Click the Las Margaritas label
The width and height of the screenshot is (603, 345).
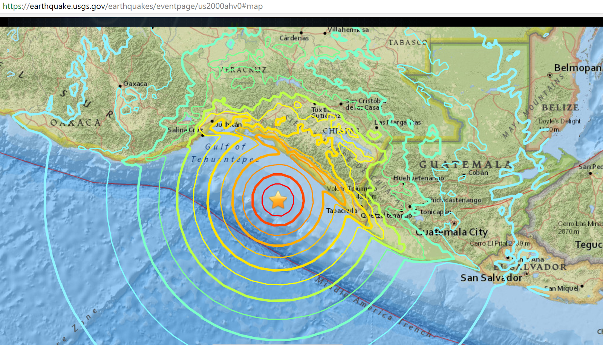(x=397, y=122)
